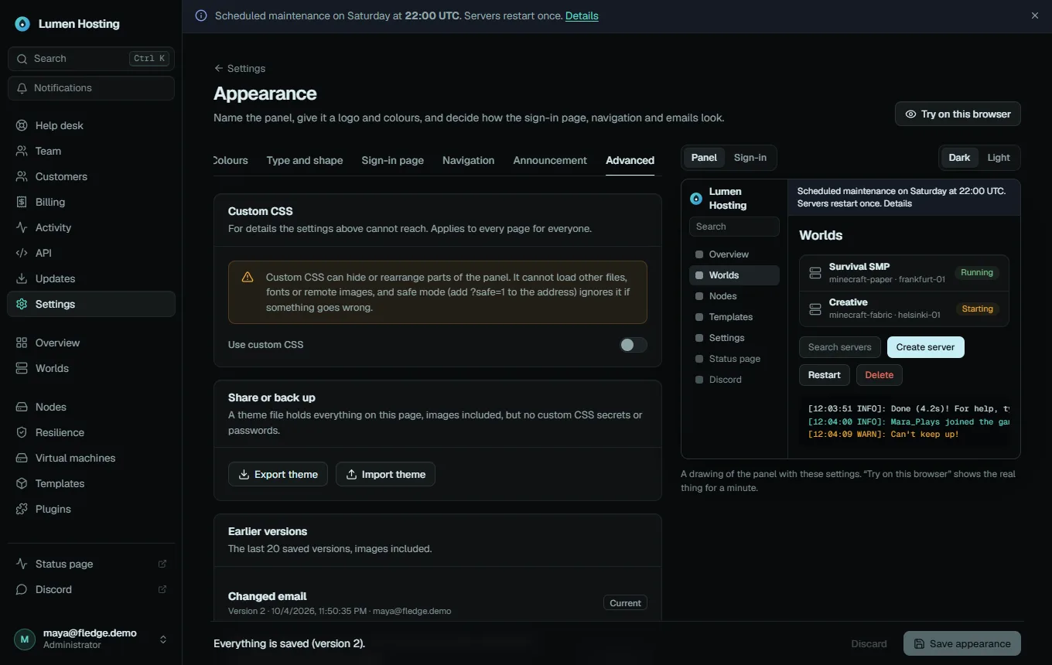Click Import theme button
Screen dimensions: 1052x665
[385, 474]
